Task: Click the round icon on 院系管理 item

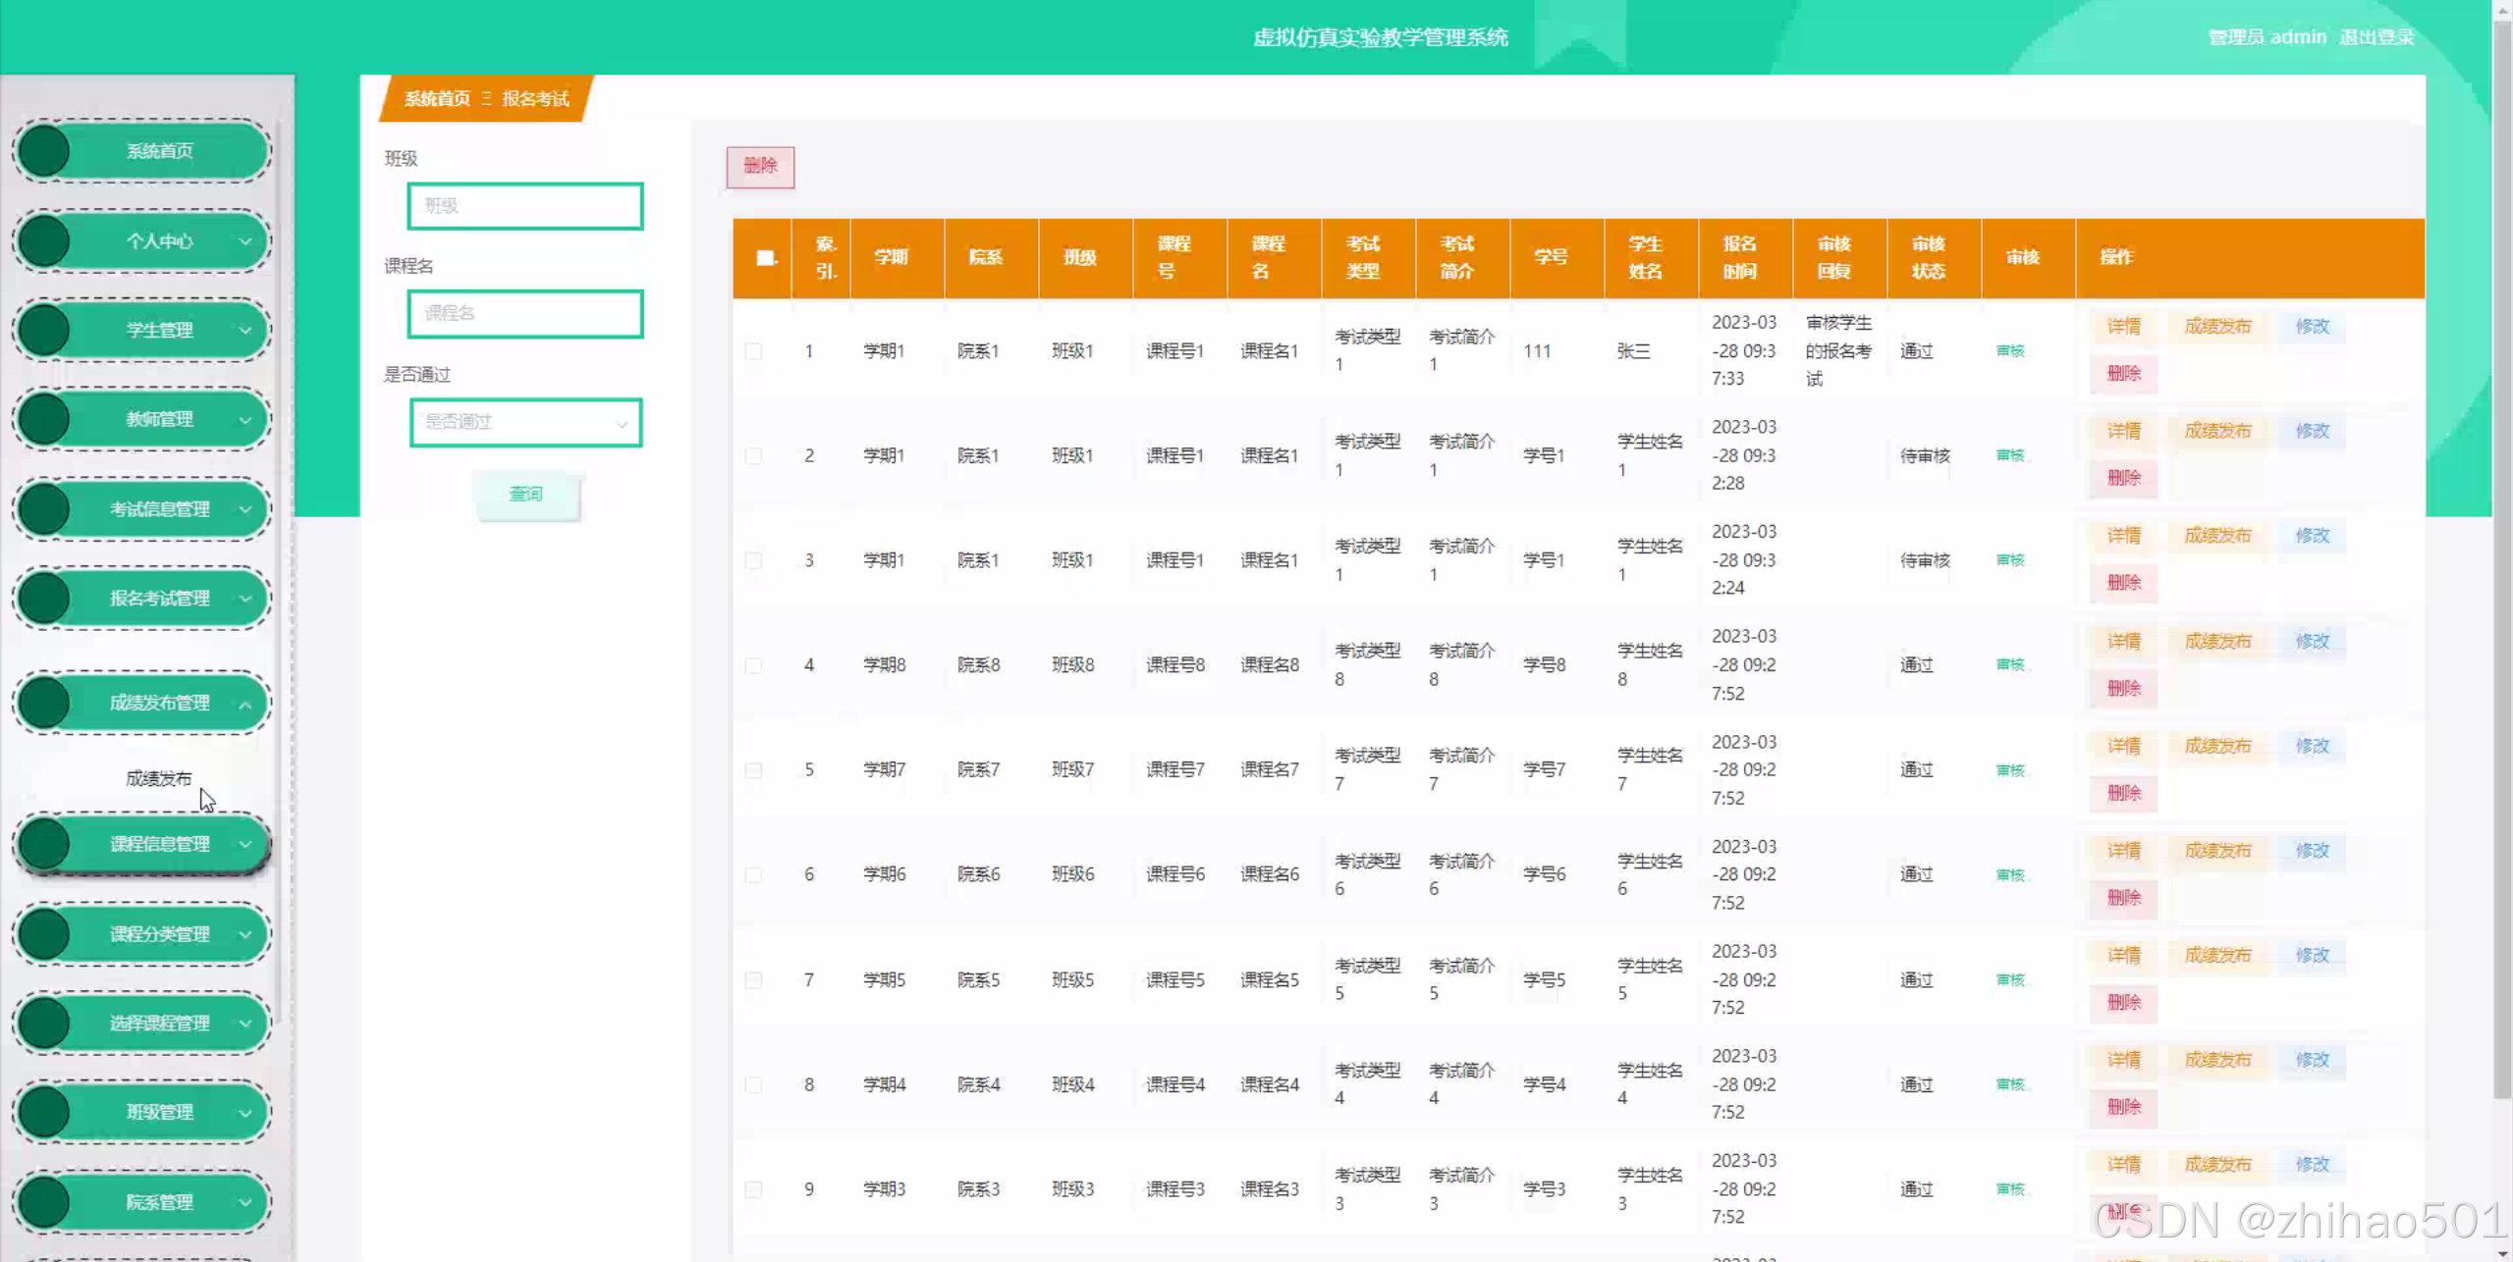Action: [44, 1202]
